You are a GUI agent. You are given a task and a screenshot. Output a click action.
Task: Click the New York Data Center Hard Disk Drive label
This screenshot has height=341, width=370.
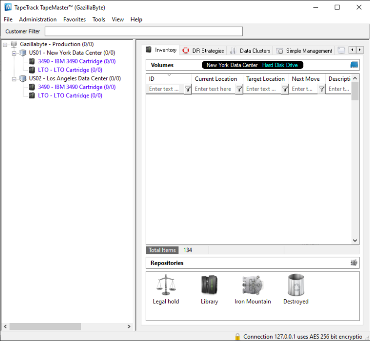(252, 65)
